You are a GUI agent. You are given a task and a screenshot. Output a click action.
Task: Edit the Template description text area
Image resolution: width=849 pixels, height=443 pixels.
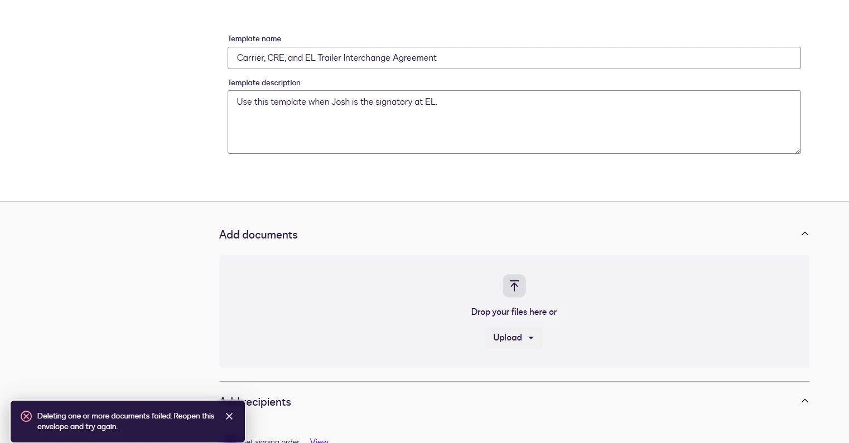pos(514,122)
